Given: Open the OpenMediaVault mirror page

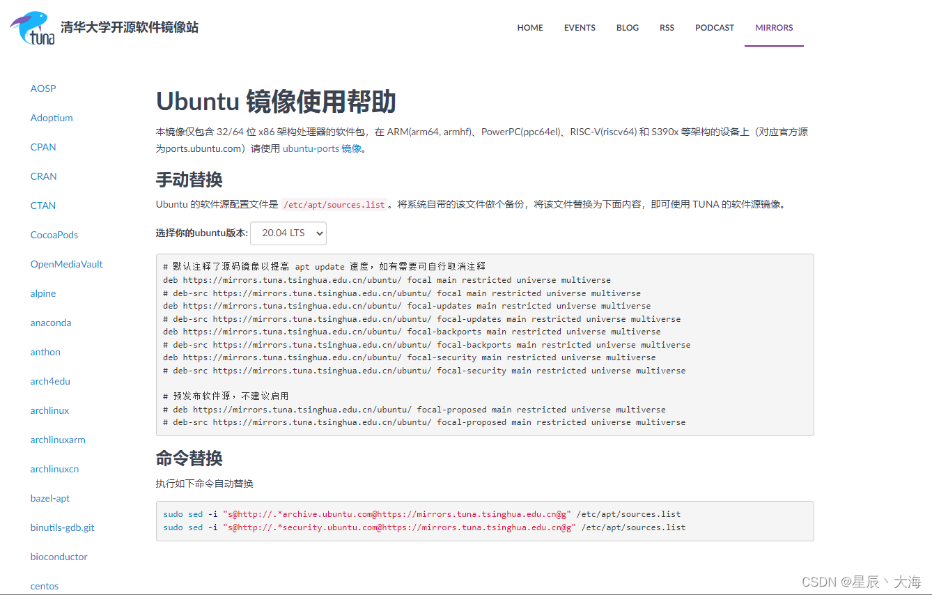Looking at the screenshot, I should [66, 264].
